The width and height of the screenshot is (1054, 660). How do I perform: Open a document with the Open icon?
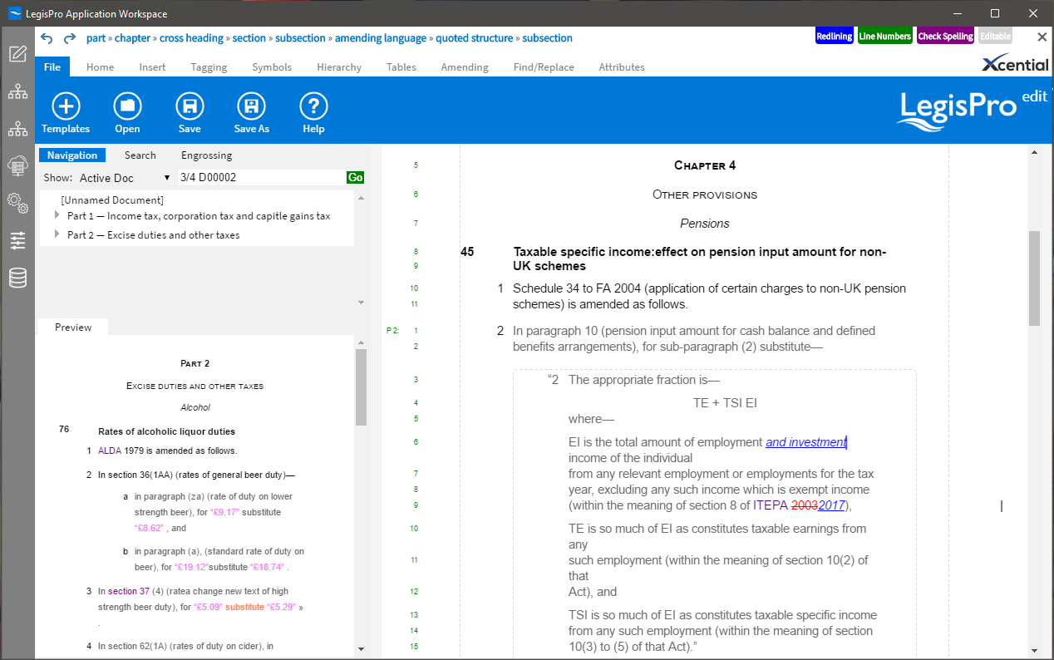[127, 106]
